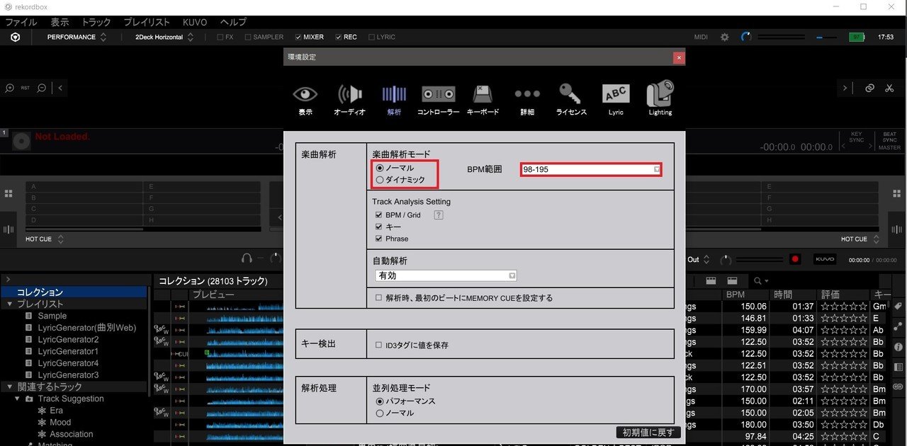Select the 解析 (Analysis) preferences category

click(394, 99)
